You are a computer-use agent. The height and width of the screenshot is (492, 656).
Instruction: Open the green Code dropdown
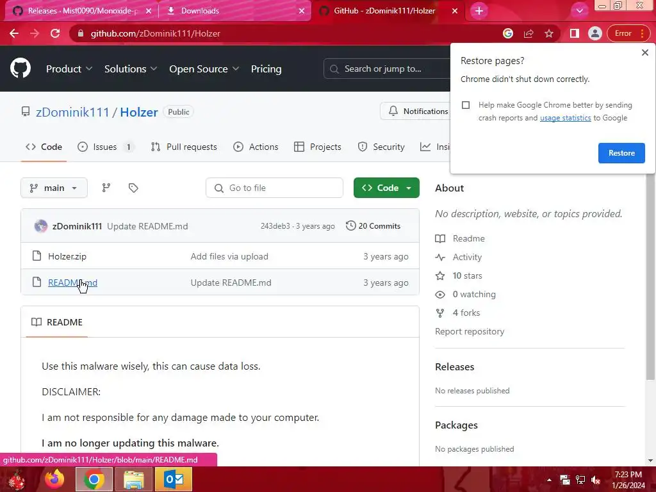(x=386, y=188)
